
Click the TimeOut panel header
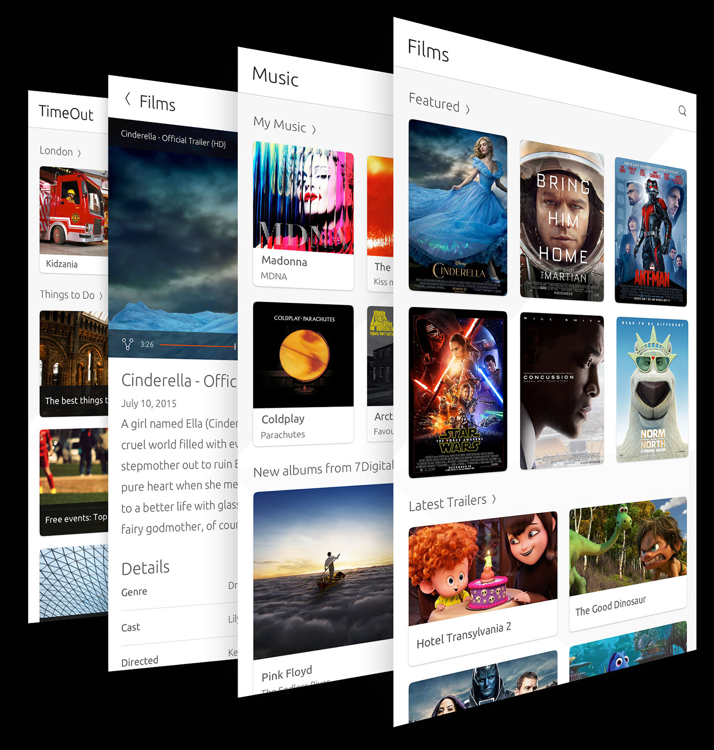click(x=66, y=112)
